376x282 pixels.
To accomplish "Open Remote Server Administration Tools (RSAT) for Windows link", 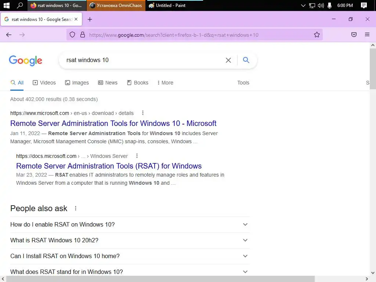I will [x=109, y=166].
